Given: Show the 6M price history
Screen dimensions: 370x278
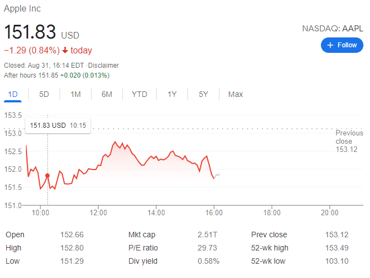Looking at the screenshot, I should click(107, 94).
